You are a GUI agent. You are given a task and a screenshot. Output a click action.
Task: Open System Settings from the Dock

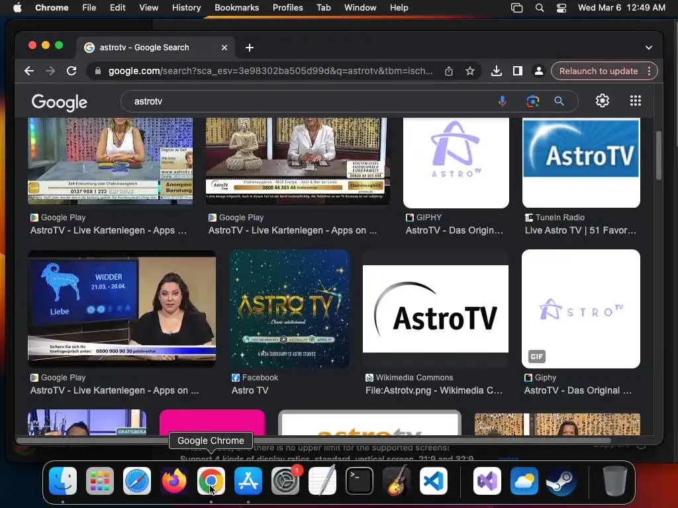click(285, 481)
